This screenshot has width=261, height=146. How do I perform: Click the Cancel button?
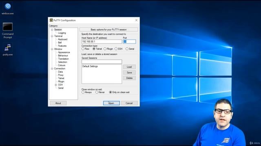129,103
